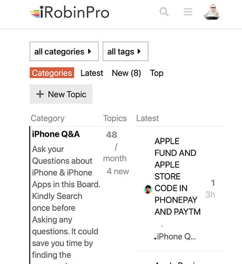Select the Top tab
This screenshot has height=264, width=242.
point(157,73)
